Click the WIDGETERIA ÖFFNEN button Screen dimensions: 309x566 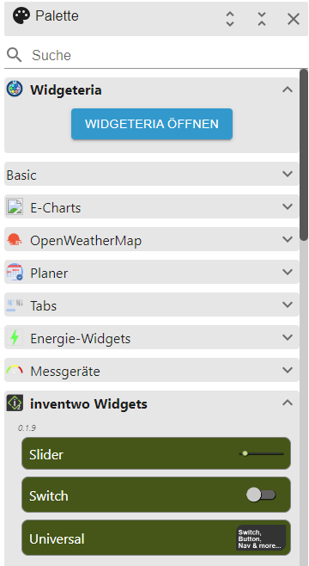coord(152,124)
